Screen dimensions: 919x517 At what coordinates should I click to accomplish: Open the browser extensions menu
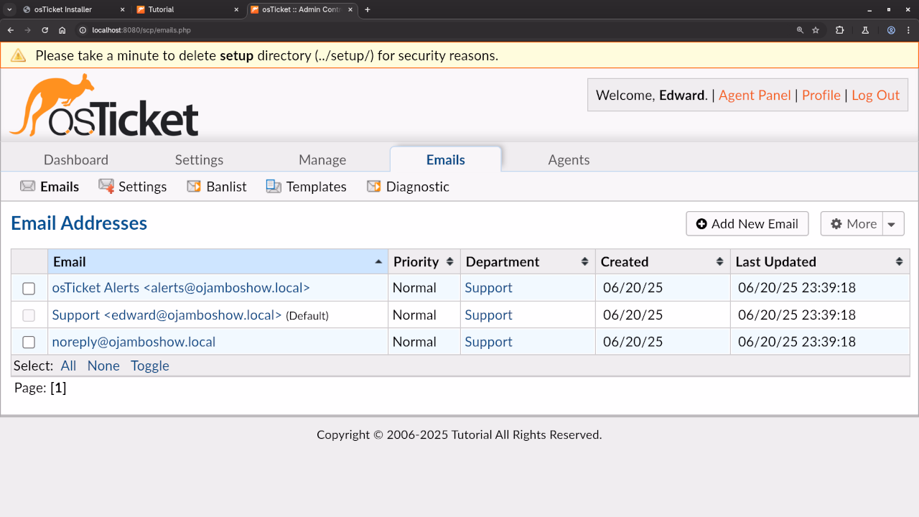839,30
